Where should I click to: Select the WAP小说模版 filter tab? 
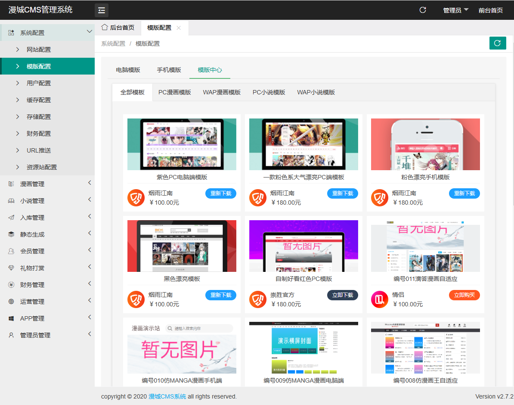point(316,92)
